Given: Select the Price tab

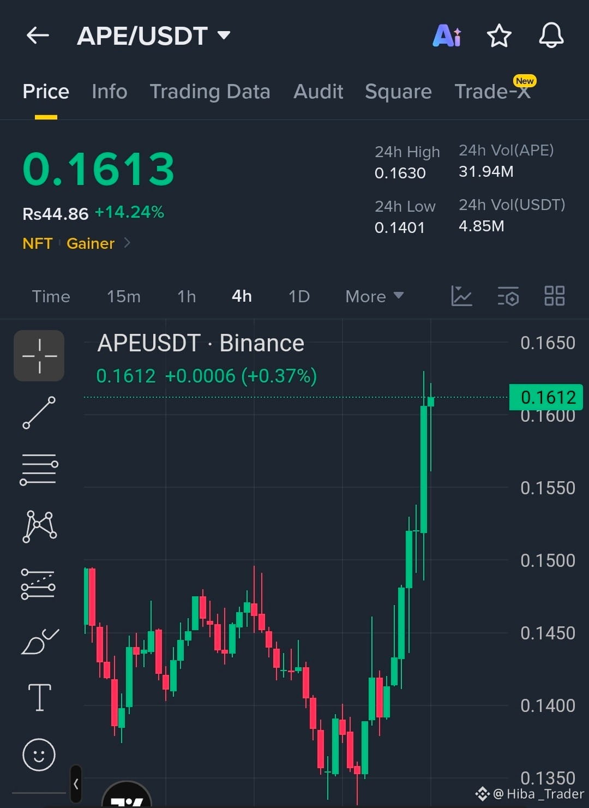Looking at the screenshot, I should 46,92.
